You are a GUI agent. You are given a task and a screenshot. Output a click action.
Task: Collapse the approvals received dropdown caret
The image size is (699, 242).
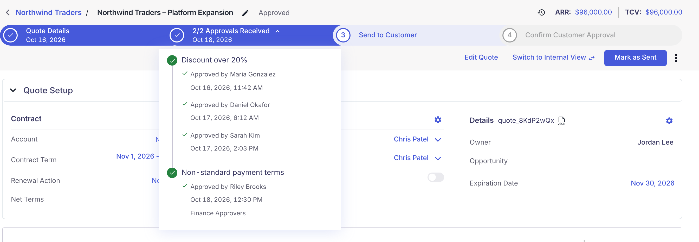point(277,31)
